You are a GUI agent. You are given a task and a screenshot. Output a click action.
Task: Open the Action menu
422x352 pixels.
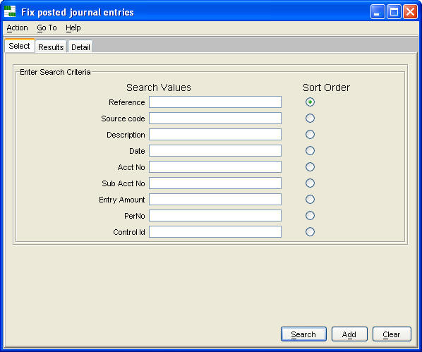(17, 28)
